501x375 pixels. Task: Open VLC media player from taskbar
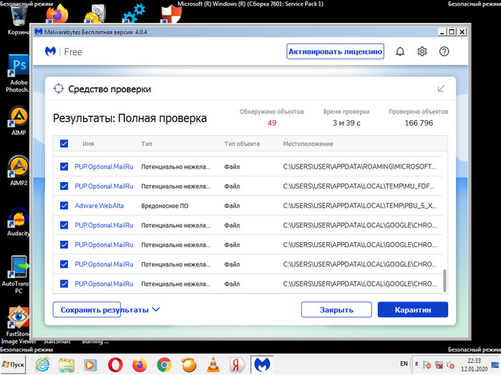click(213, 364)
